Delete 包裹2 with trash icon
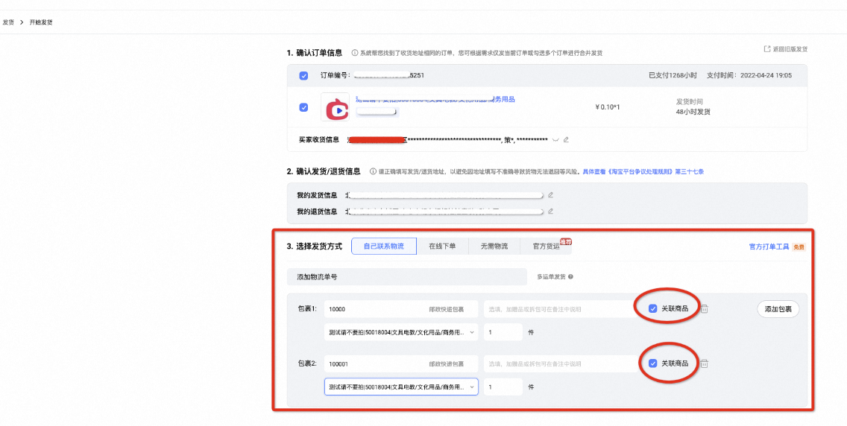Viewport: 847px width, 426px height. coord(705,363)
